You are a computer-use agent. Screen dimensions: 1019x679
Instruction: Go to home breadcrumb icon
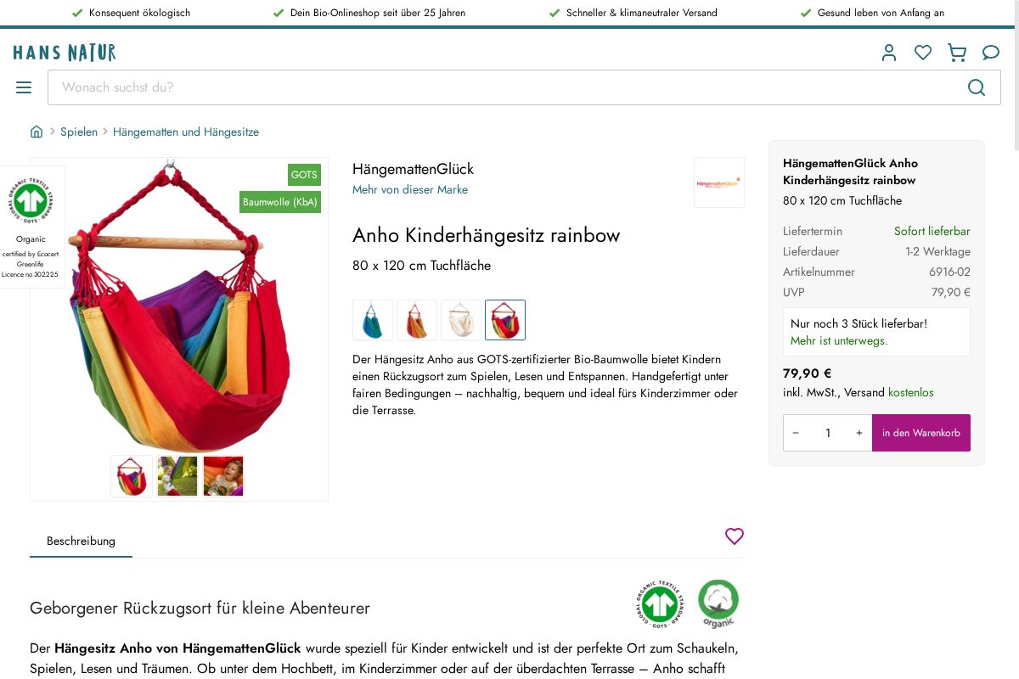tap(37, 132)
